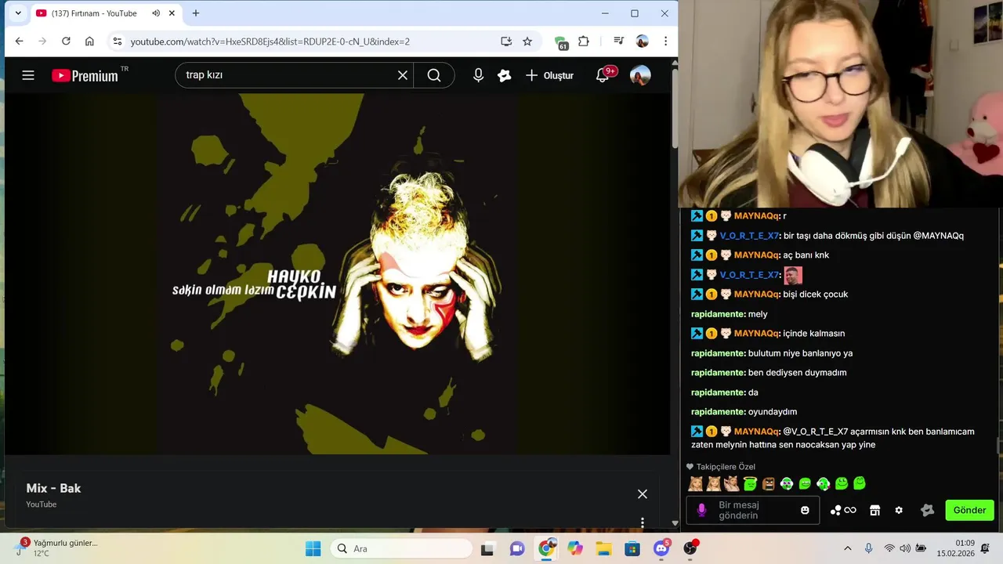
Task: Click @V_O_R_T_E_X7 mention in last message
Action: pos(815,432)
